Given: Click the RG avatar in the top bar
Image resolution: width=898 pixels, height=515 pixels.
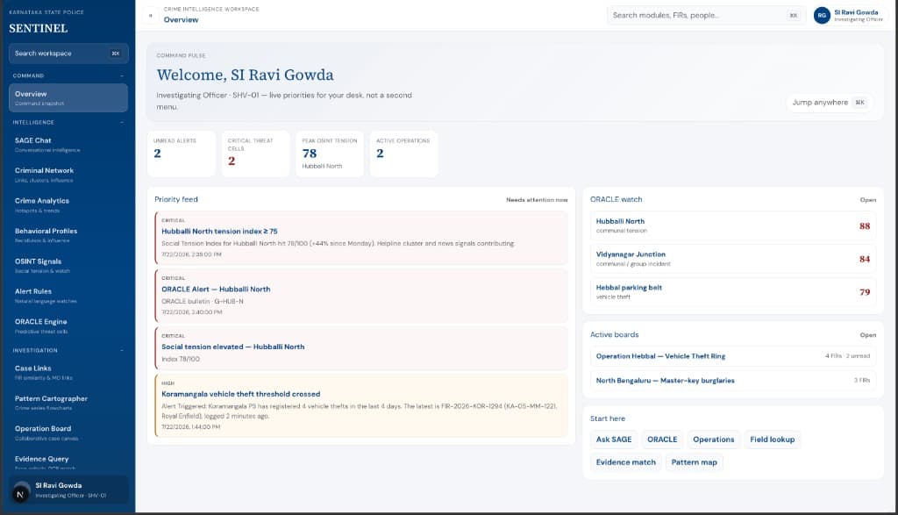Looking at the screenshot, I should click(821, 16).
